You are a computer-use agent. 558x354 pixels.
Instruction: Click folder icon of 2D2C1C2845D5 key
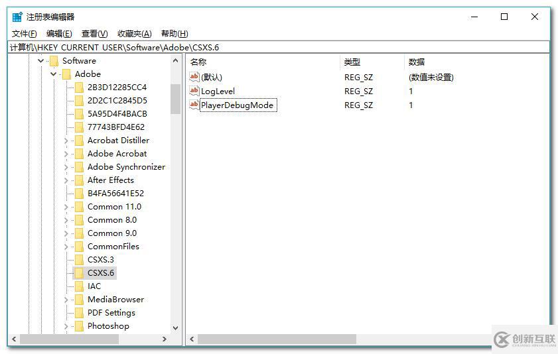[x=79, y=101]
